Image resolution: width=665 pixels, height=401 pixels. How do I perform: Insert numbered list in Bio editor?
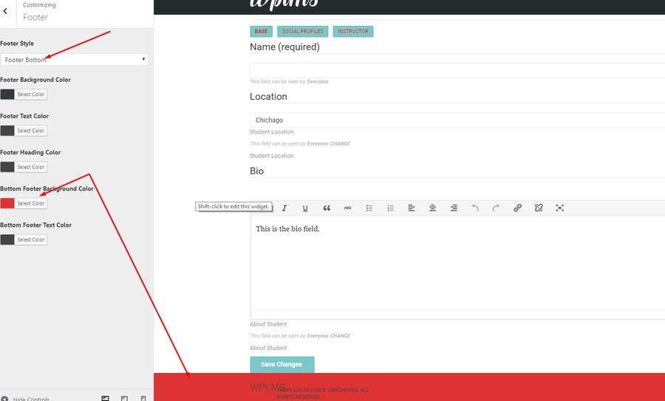pyautogui.click(x=390, y=208)
